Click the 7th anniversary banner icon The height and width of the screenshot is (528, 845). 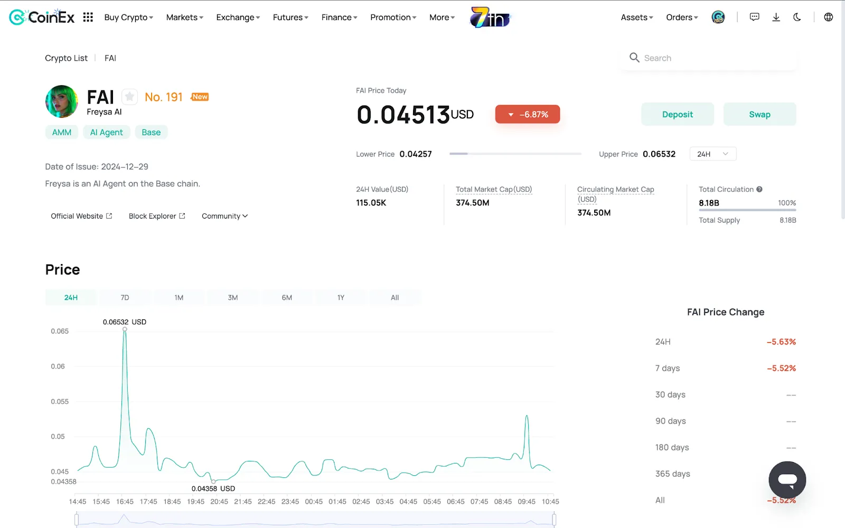(491, 17)
